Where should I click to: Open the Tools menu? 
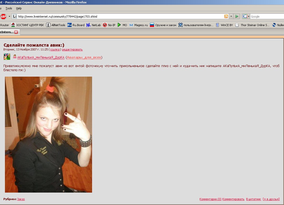[x=9, y=8]
